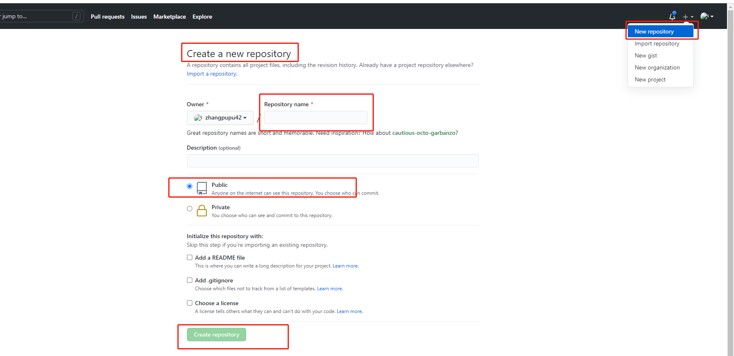Viewport: 734px width, 356px height.
Task: Click the Initialize this repository with text
Action: click(x=225, y=236)
